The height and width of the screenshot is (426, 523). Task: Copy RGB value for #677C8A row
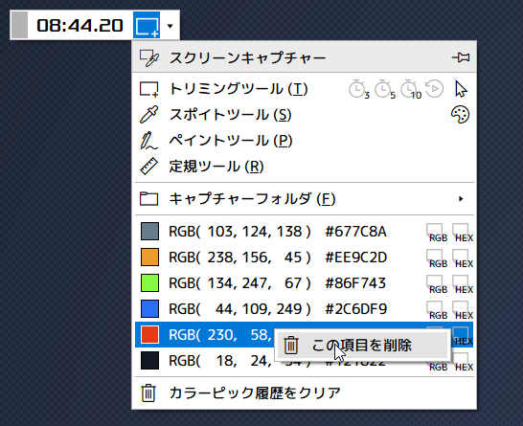coord(437,233)
